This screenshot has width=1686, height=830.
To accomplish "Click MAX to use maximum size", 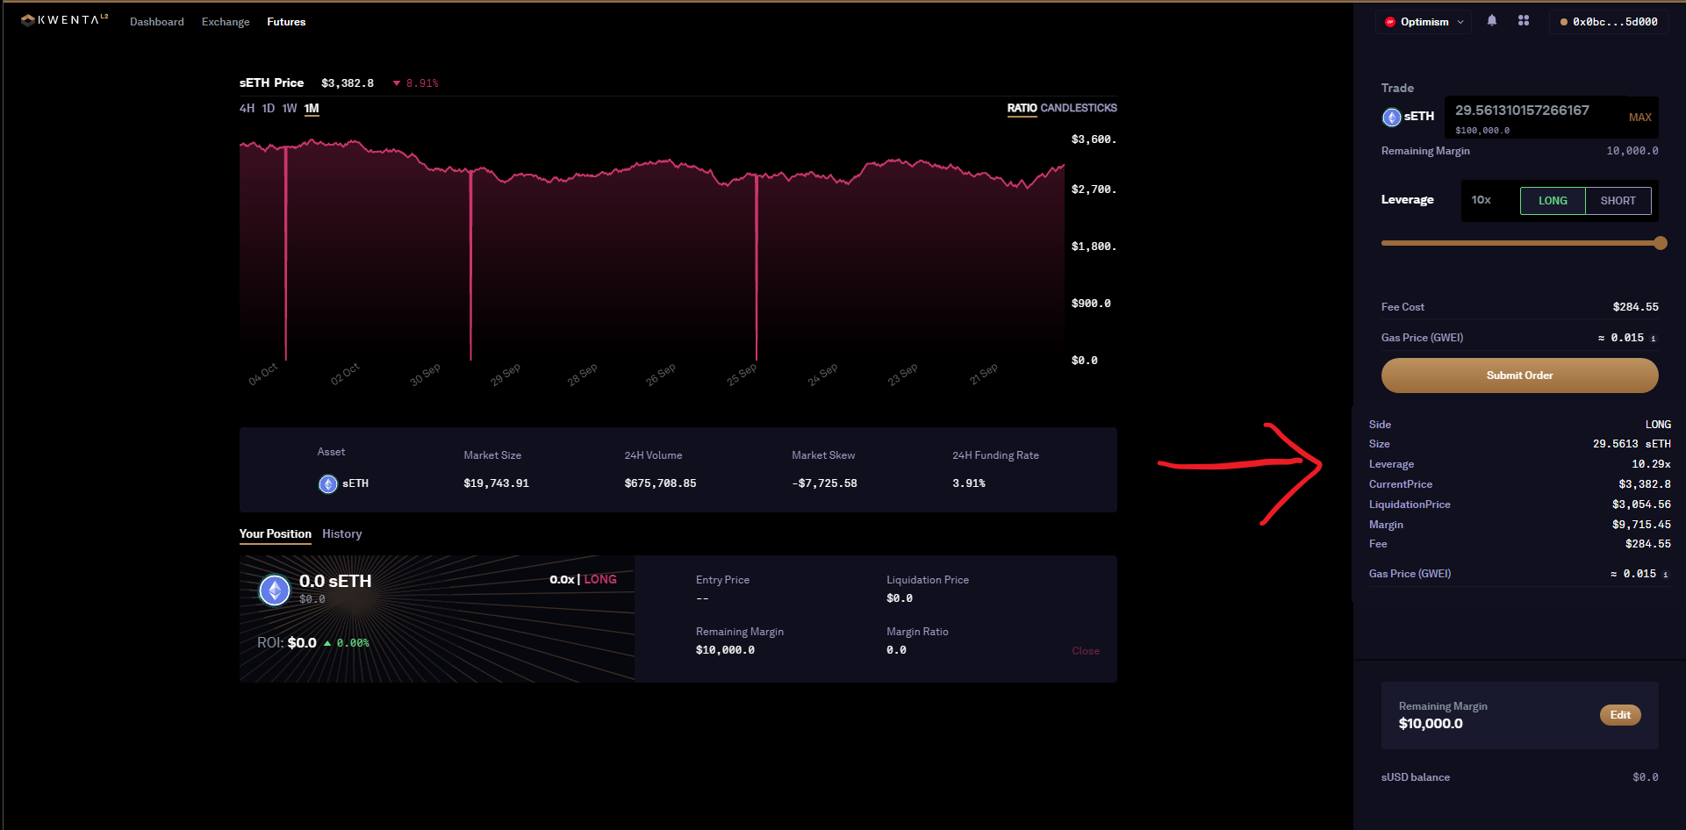I will (x=1639, y=118).
